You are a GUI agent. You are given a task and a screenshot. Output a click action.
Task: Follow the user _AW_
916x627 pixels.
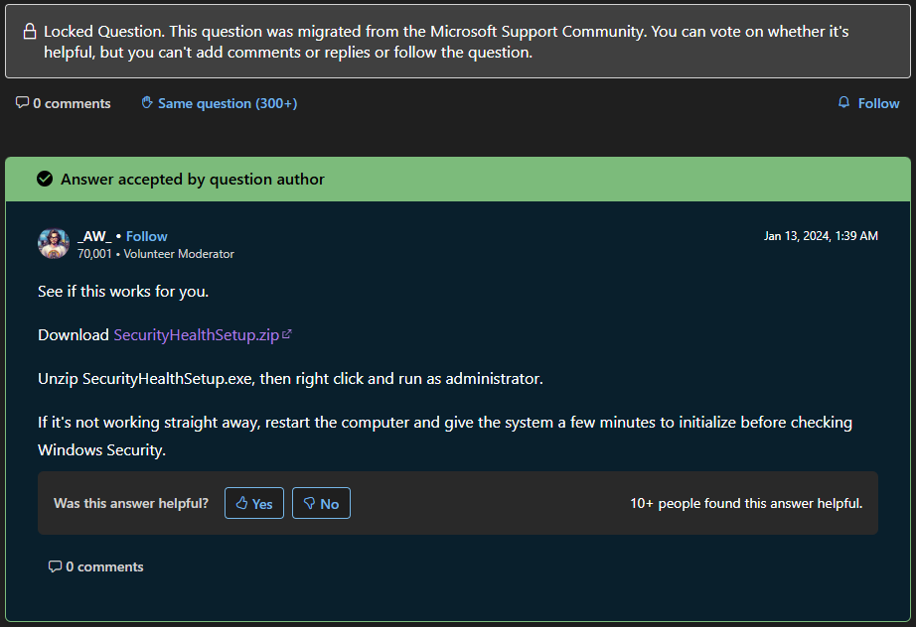[x=147, y=236]
